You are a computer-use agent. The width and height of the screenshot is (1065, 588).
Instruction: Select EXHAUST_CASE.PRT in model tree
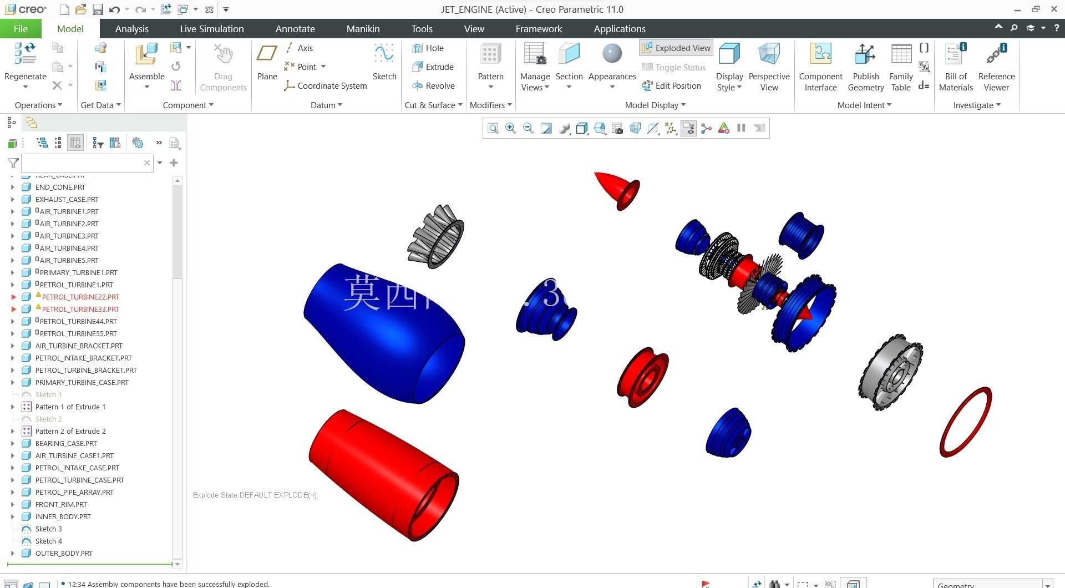pos(67,200)
